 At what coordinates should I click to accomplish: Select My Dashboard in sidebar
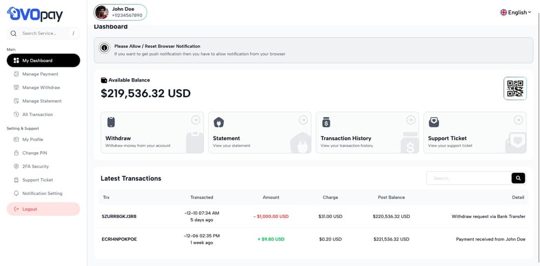point(43,60)
